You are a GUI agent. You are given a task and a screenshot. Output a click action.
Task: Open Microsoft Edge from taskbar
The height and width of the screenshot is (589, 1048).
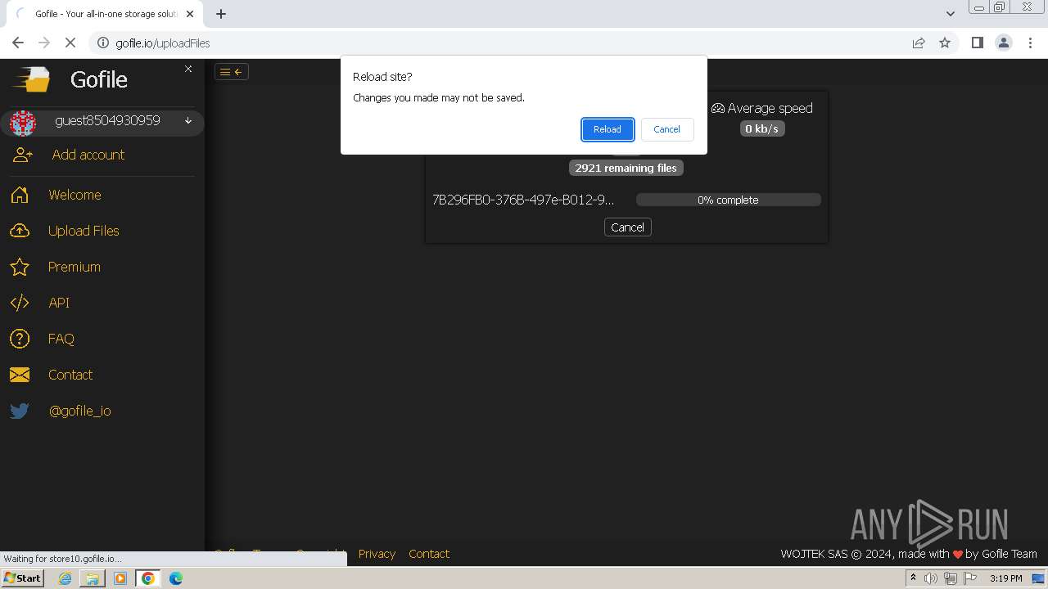click(176, 578)
